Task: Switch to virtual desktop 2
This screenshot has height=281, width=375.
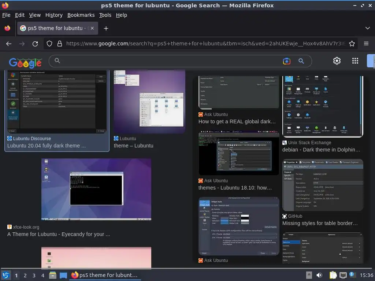Action: click(x=25, y=276)
